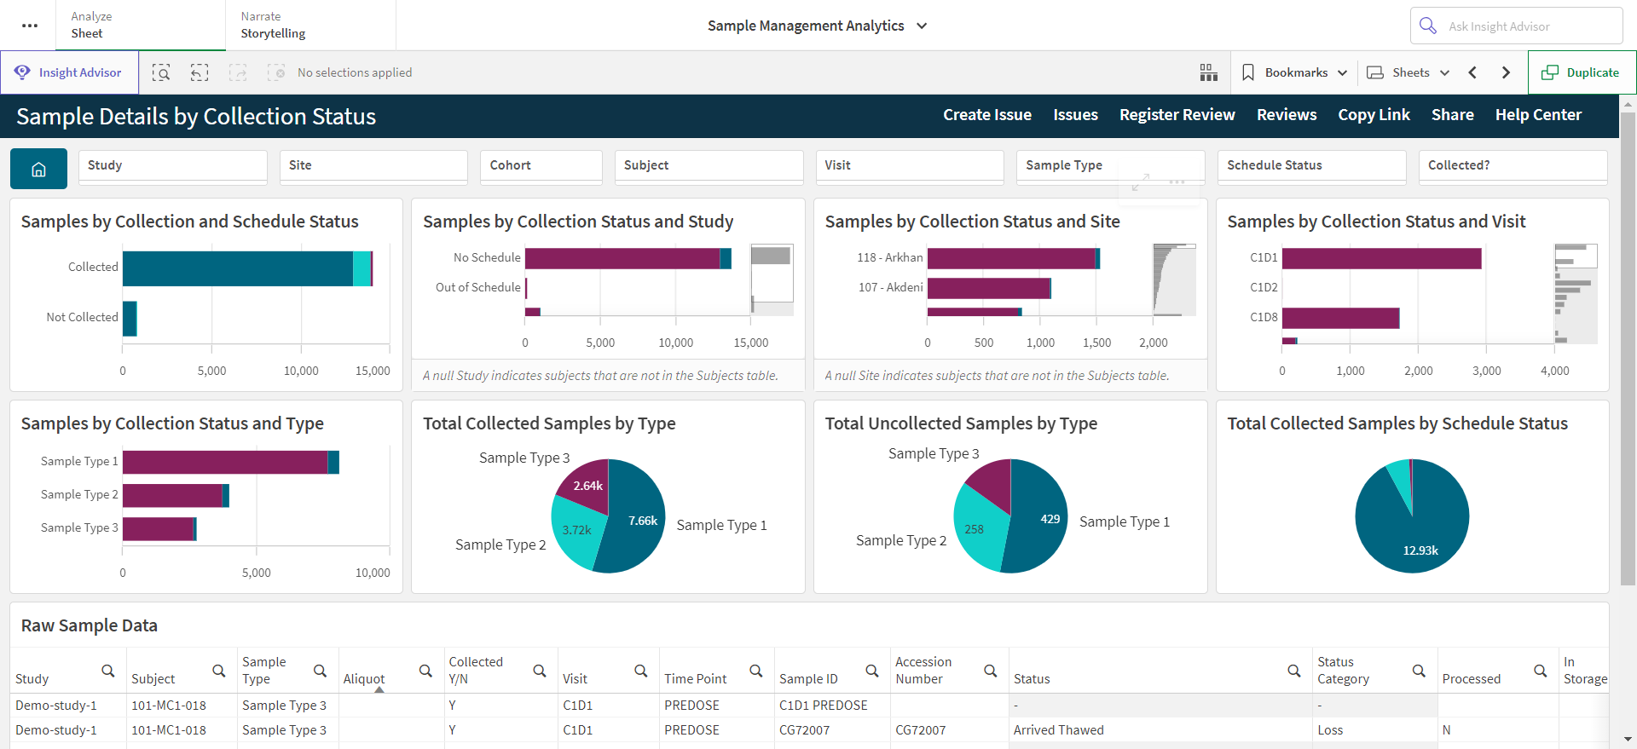Open Sample Management Analytics app dropdown
Viewport: 1637px width, 749px height.
tap(817, 26)
